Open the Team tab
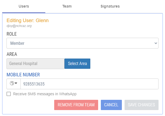Screen dimensions: 165x116 pyautogui.click(x=67, y=6)
